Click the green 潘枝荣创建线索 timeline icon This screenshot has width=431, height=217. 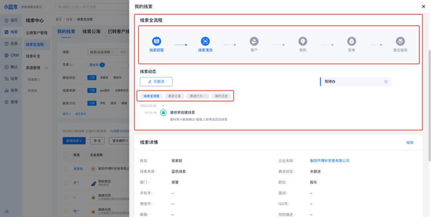click(x=163, y=113)
